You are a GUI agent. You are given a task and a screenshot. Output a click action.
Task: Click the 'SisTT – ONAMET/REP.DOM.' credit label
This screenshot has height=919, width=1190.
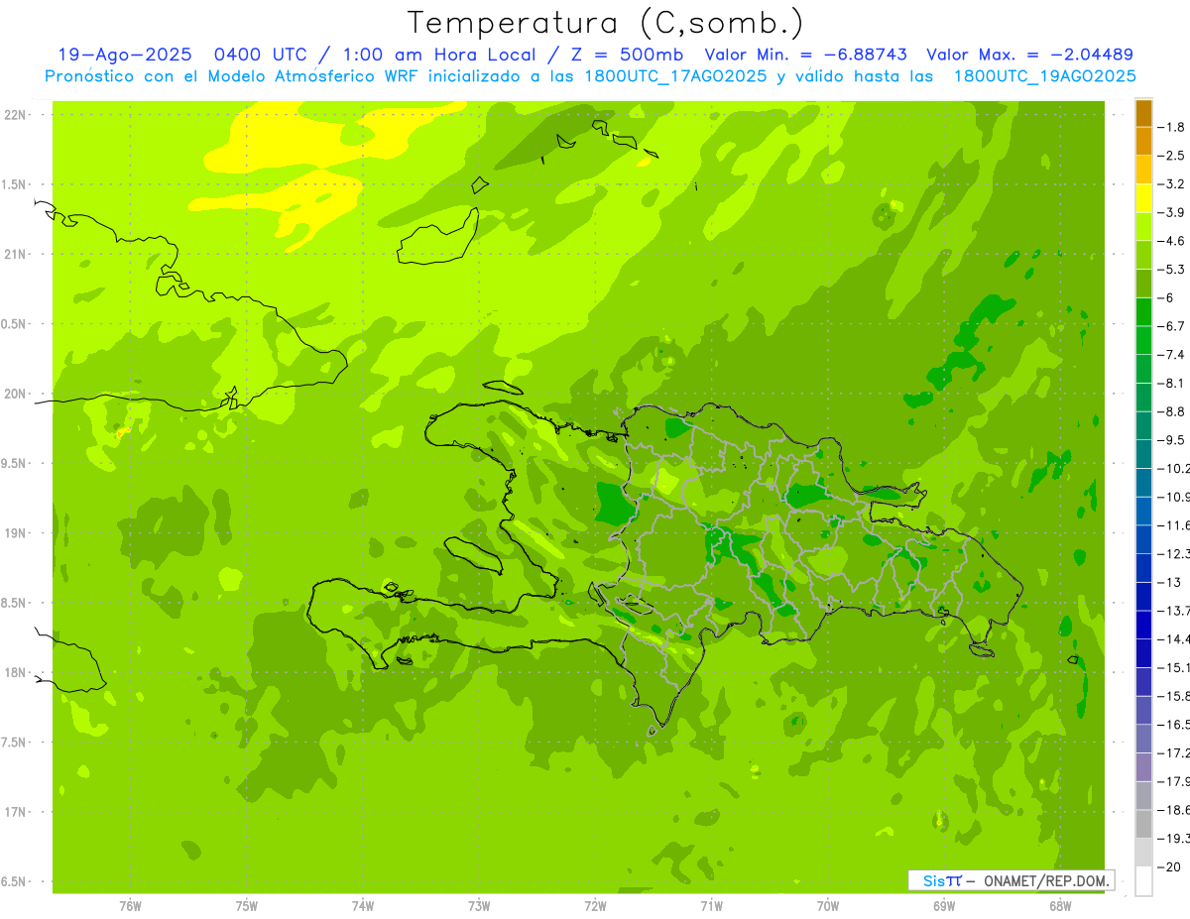tap(1011, 880)
